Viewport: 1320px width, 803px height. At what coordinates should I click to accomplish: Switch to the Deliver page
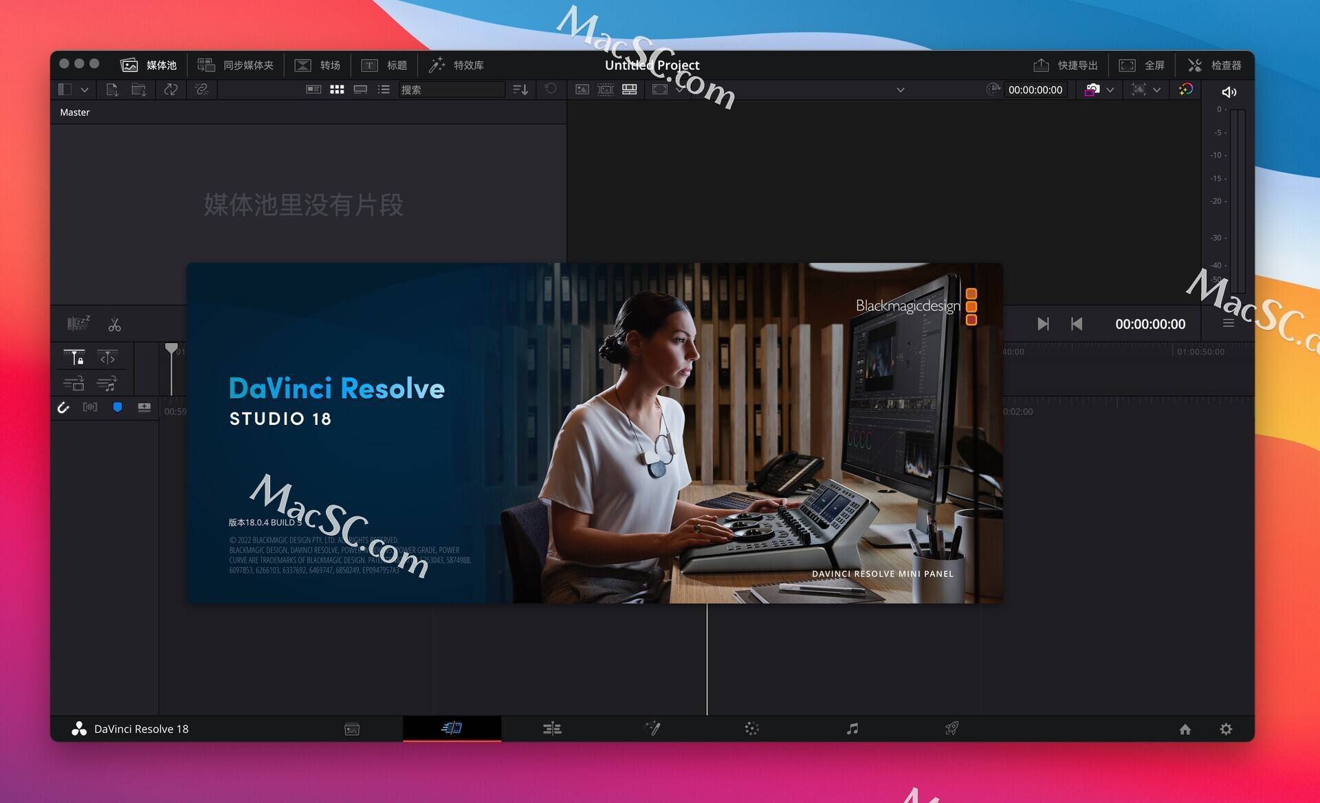point(951,729)
